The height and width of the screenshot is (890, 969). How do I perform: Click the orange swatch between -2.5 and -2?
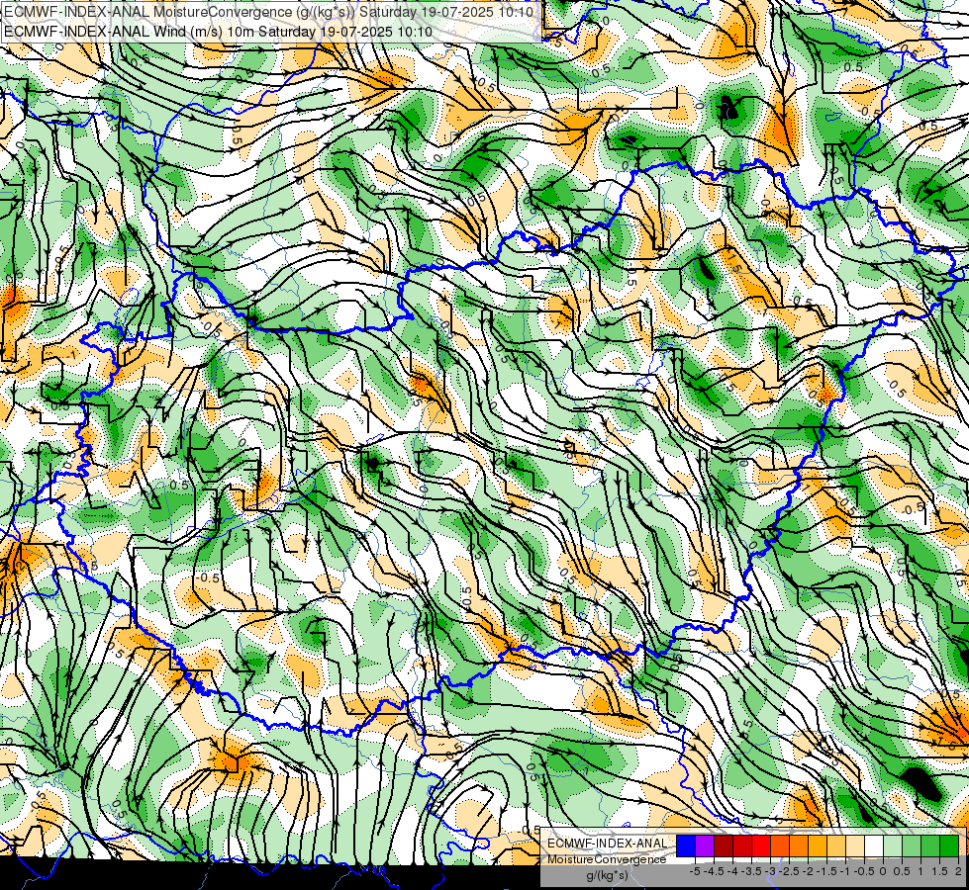tap(799, 846)
